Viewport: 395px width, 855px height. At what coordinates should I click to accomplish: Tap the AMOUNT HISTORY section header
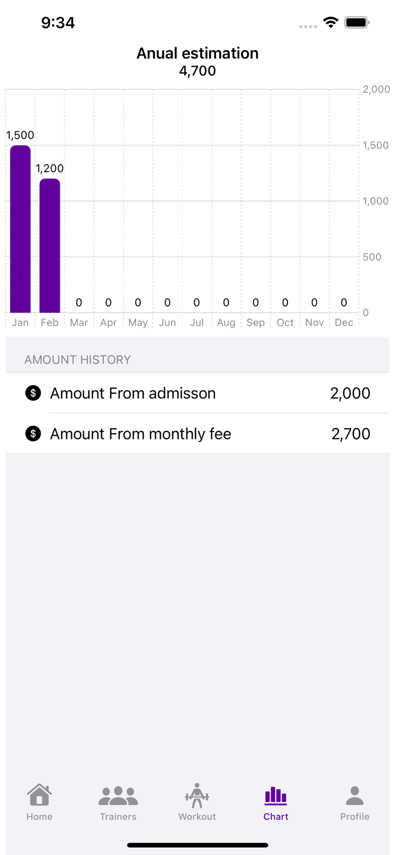click(78, 360)
